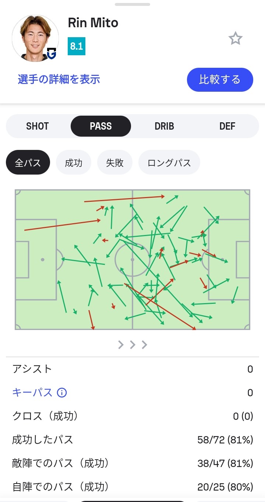Switch to the SHOT tab
The image size is (265, 502).
38,126
